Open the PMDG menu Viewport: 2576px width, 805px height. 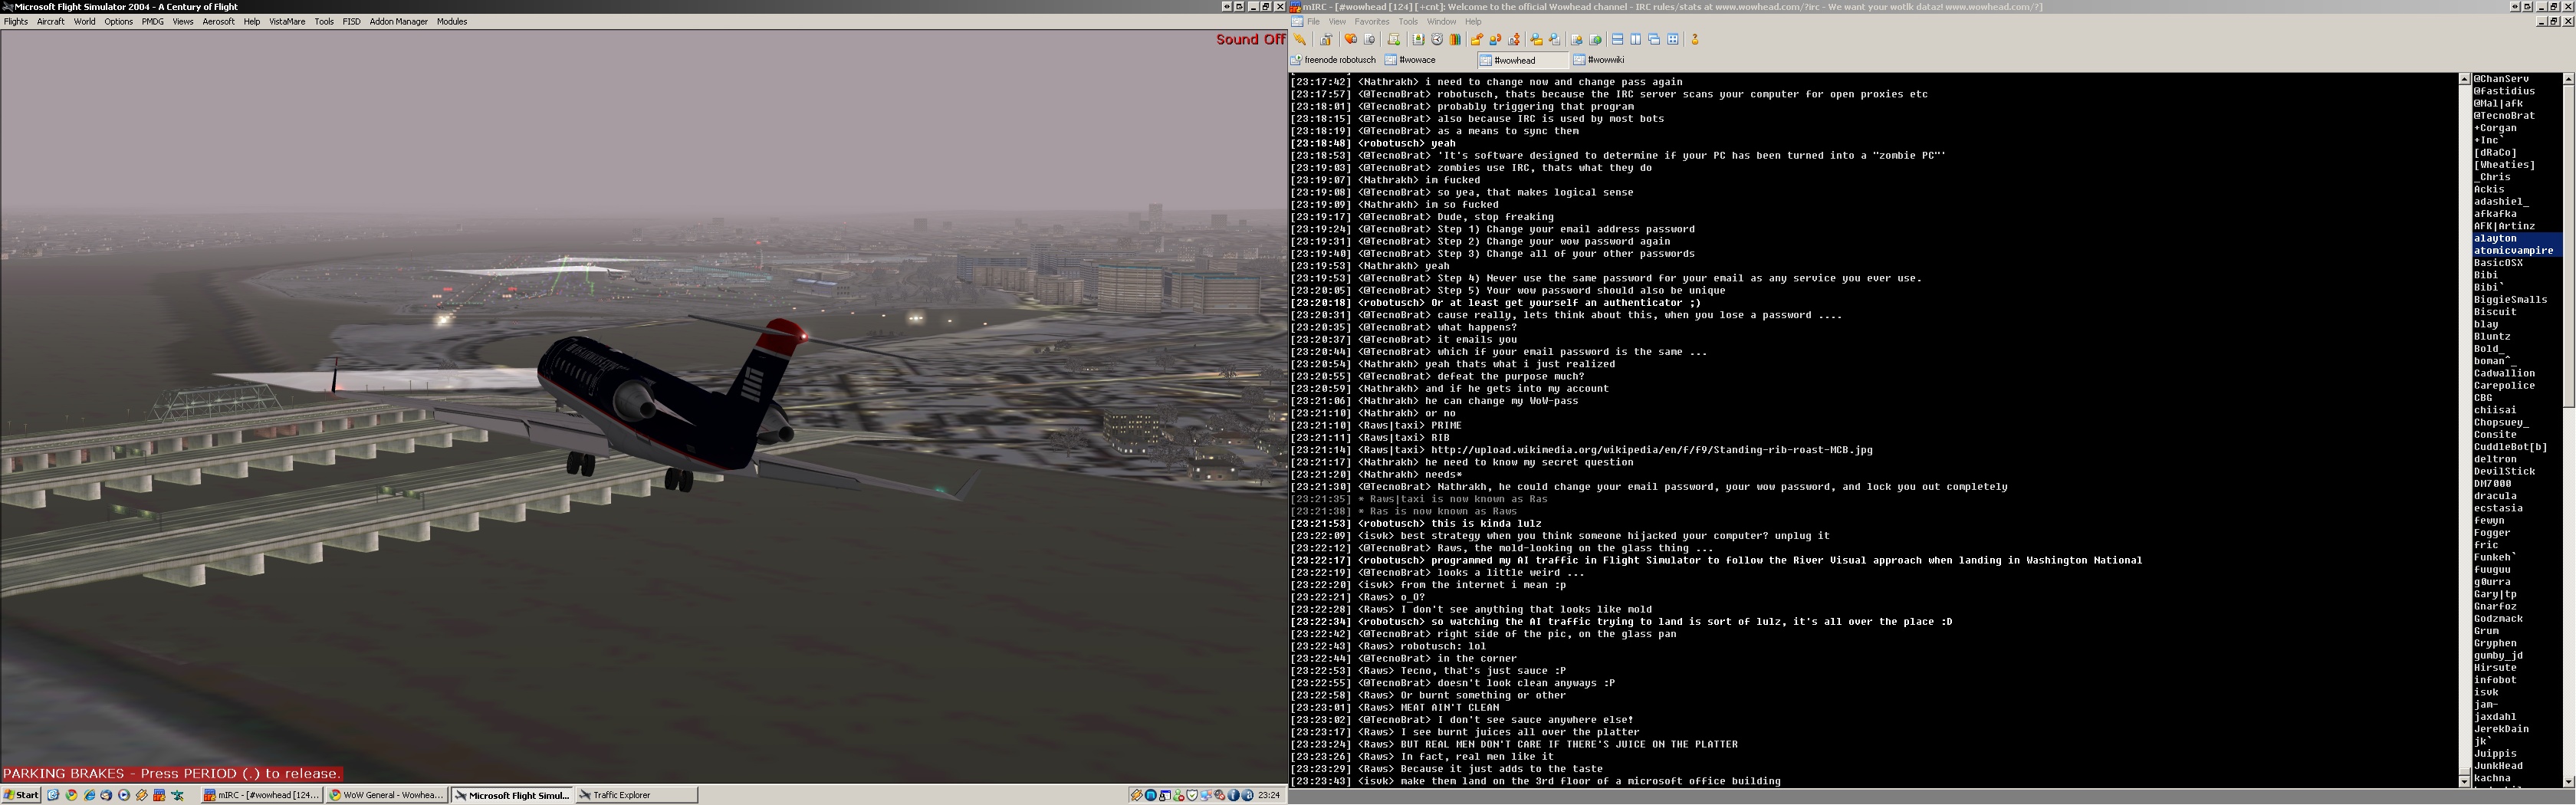pyautogui.click(x=152, y=21)
